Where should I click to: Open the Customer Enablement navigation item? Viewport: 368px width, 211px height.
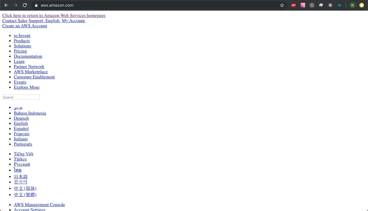[x=34, y=77]
